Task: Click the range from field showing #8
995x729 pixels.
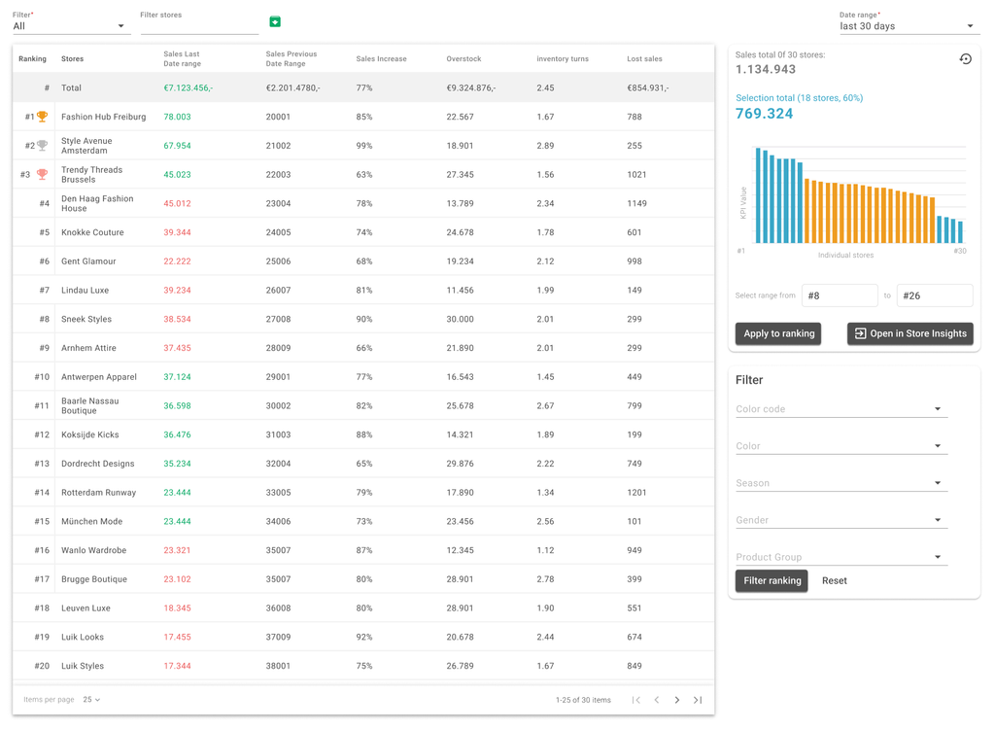Action: tap(840, 295)
